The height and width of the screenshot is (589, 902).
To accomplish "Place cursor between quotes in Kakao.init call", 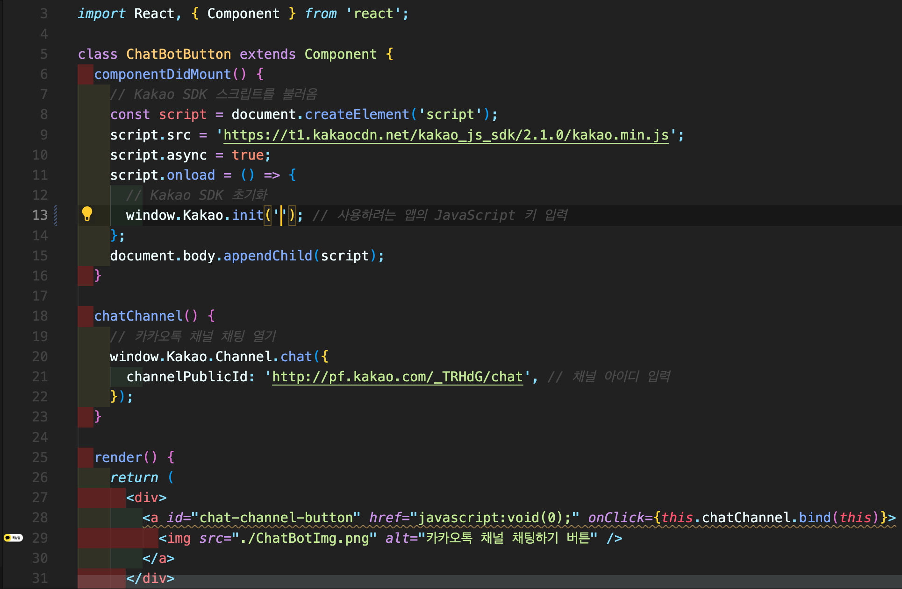I will point(281,215).
